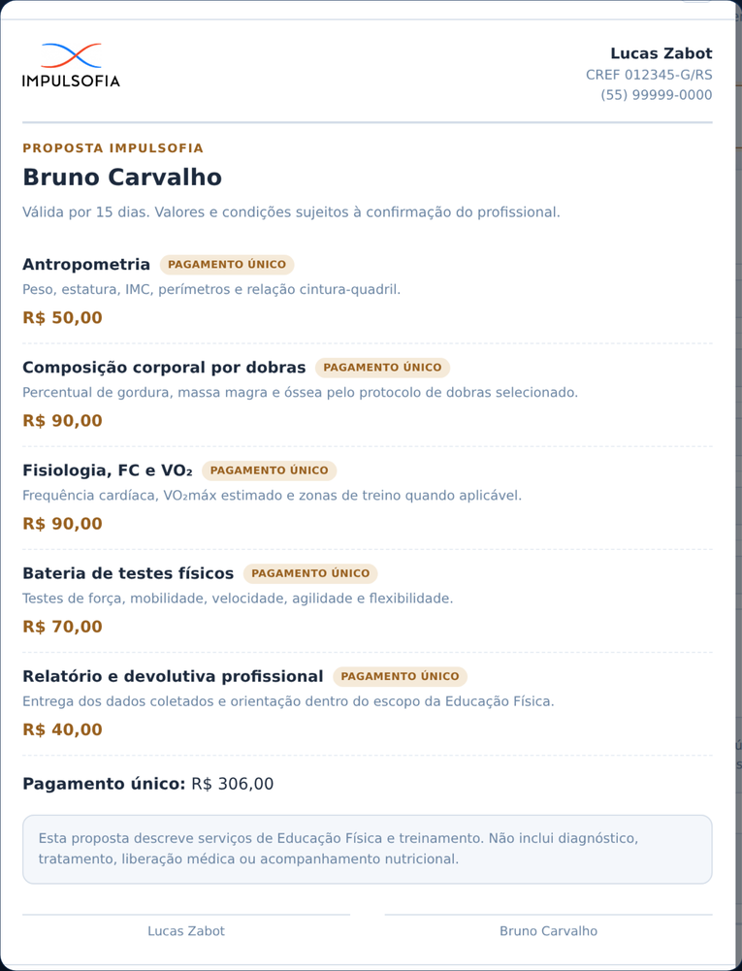The image size is (742, 971).
Task: Click the Fisiologia, FC e VO₂ heading
Action: pyautogui.click(x=107, y=470)
